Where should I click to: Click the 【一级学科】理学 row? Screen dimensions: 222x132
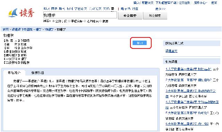pos(15,59)
